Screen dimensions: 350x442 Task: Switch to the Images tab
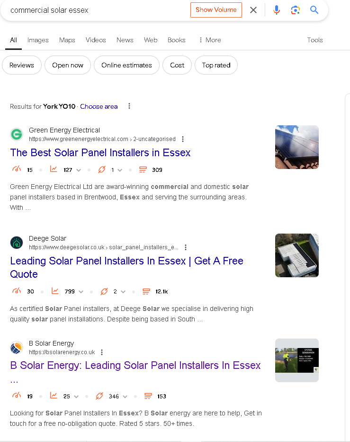(38, 40)
